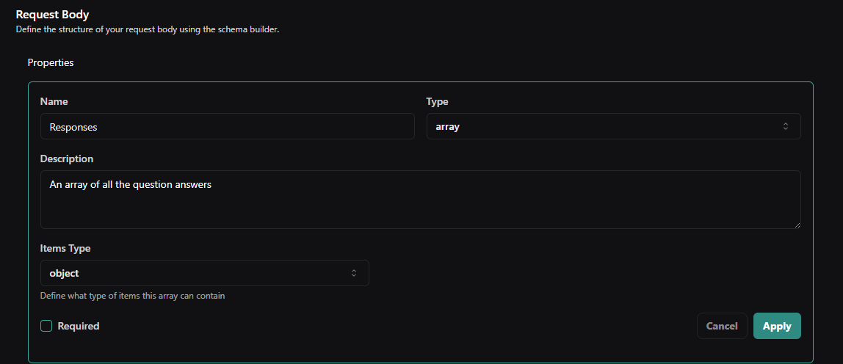This screenshot has width=843, height=364.
Task: Click the chevron icon in Type dropdown
Action: coord(785,126)
